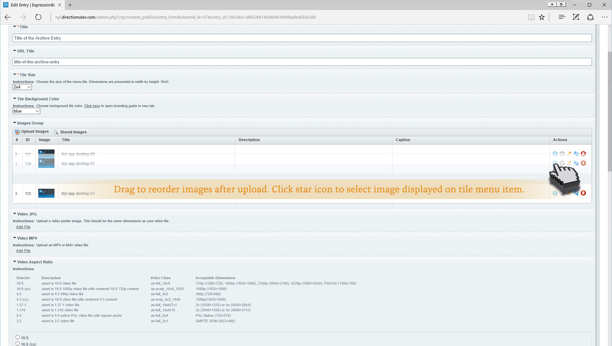
Task: Add this page to browser favorites
Action: pyautogui.click(x=542, y=17)
